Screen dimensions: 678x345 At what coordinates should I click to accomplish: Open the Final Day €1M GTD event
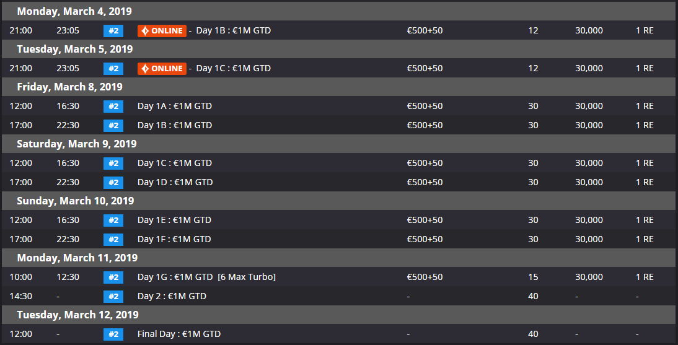(x=178, y=334)
